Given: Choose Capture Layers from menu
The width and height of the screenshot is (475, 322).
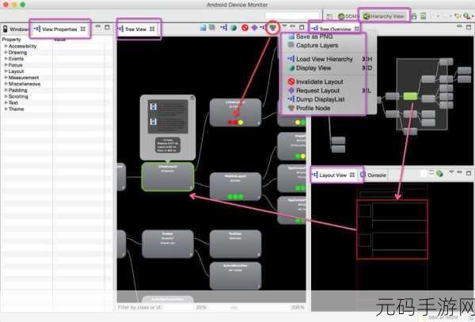Looking at the screenshot, I should (x=317, y=45).
